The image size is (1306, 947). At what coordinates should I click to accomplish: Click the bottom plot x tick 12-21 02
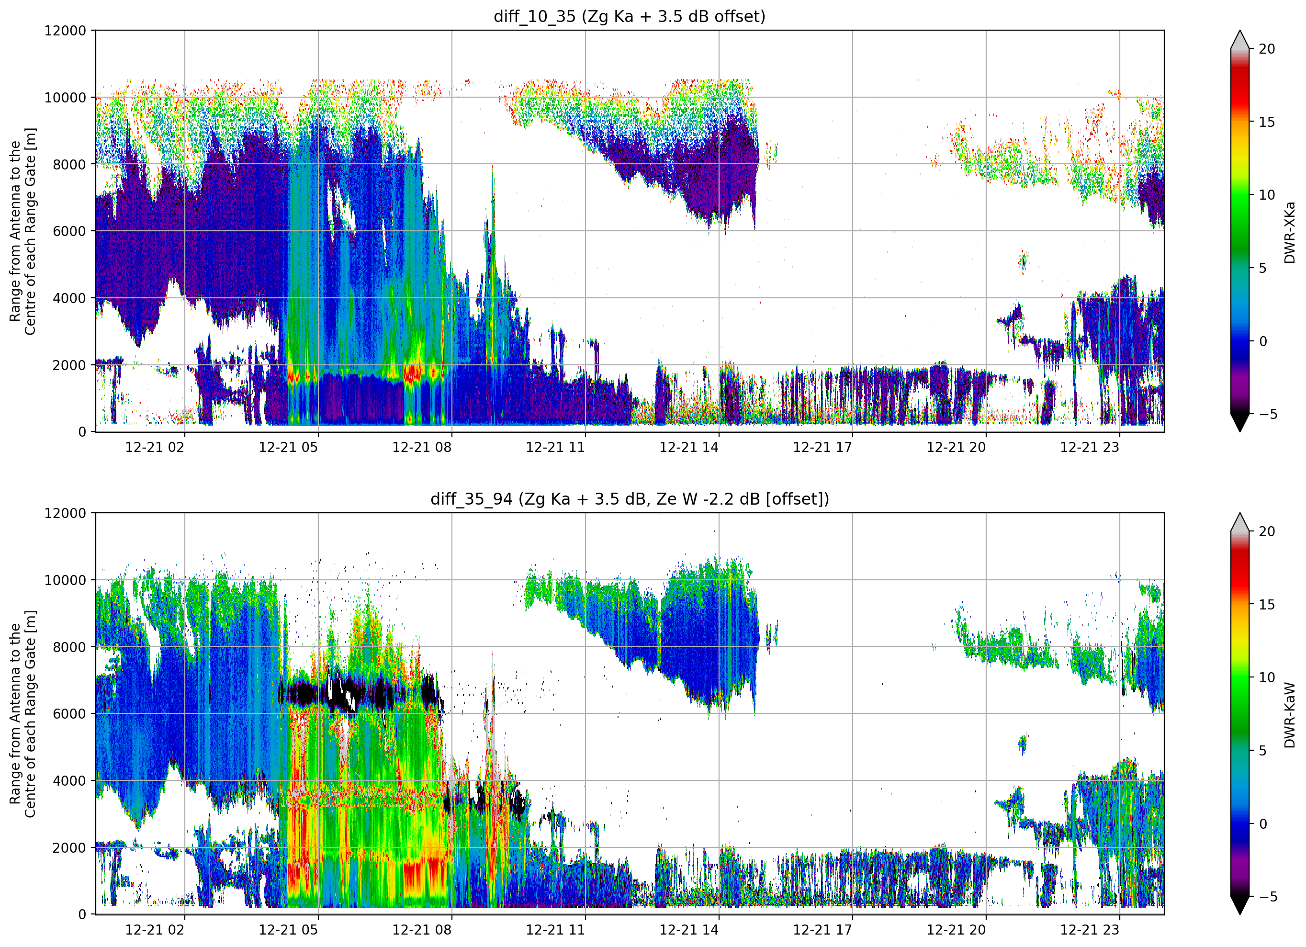(x=155, y=930)
